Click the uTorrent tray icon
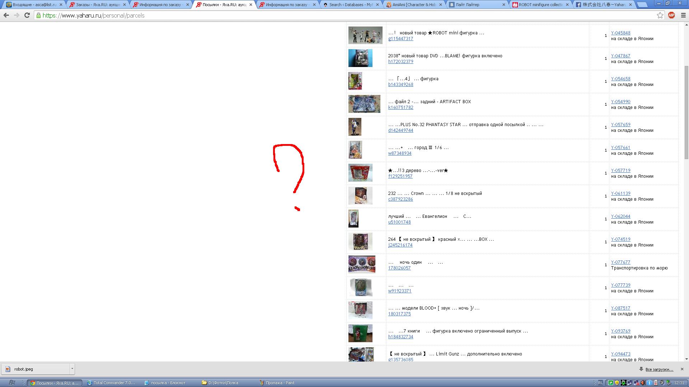Image resolution: width=689 pixels, height=387 pixels. point(611,383)
